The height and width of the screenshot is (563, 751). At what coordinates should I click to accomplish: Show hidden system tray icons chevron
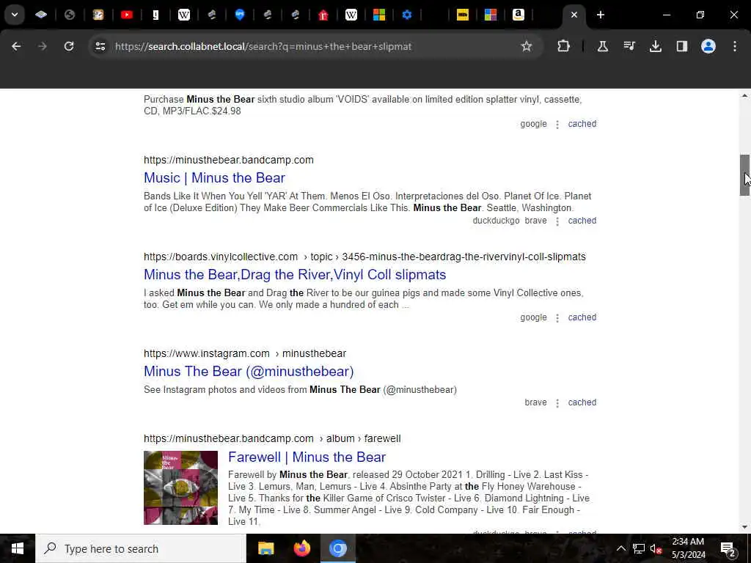620,548
